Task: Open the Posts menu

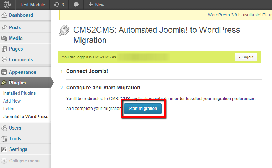Action: pos(15,27)
